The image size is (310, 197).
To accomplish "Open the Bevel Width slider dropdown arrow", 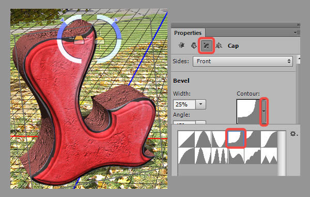I will click(200, 104).
